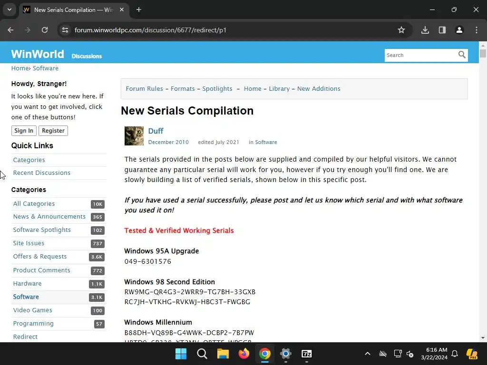Click the December 2010 post date
Screen dimensions: 487x365
[x=168, y=142]
